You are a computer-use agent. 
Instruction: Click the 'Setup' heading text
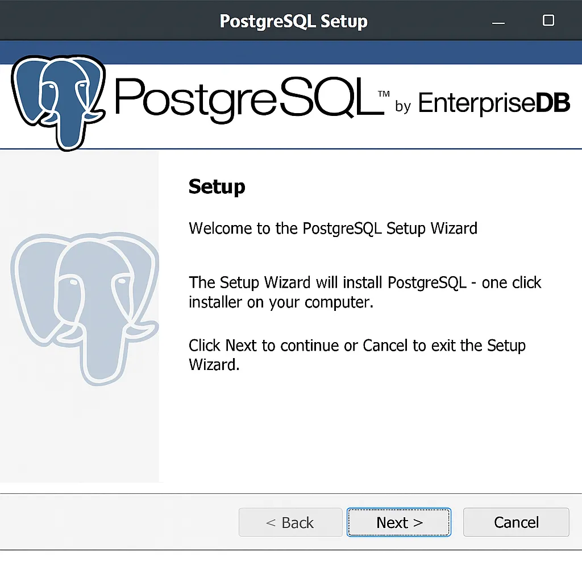tap(217, 186)
